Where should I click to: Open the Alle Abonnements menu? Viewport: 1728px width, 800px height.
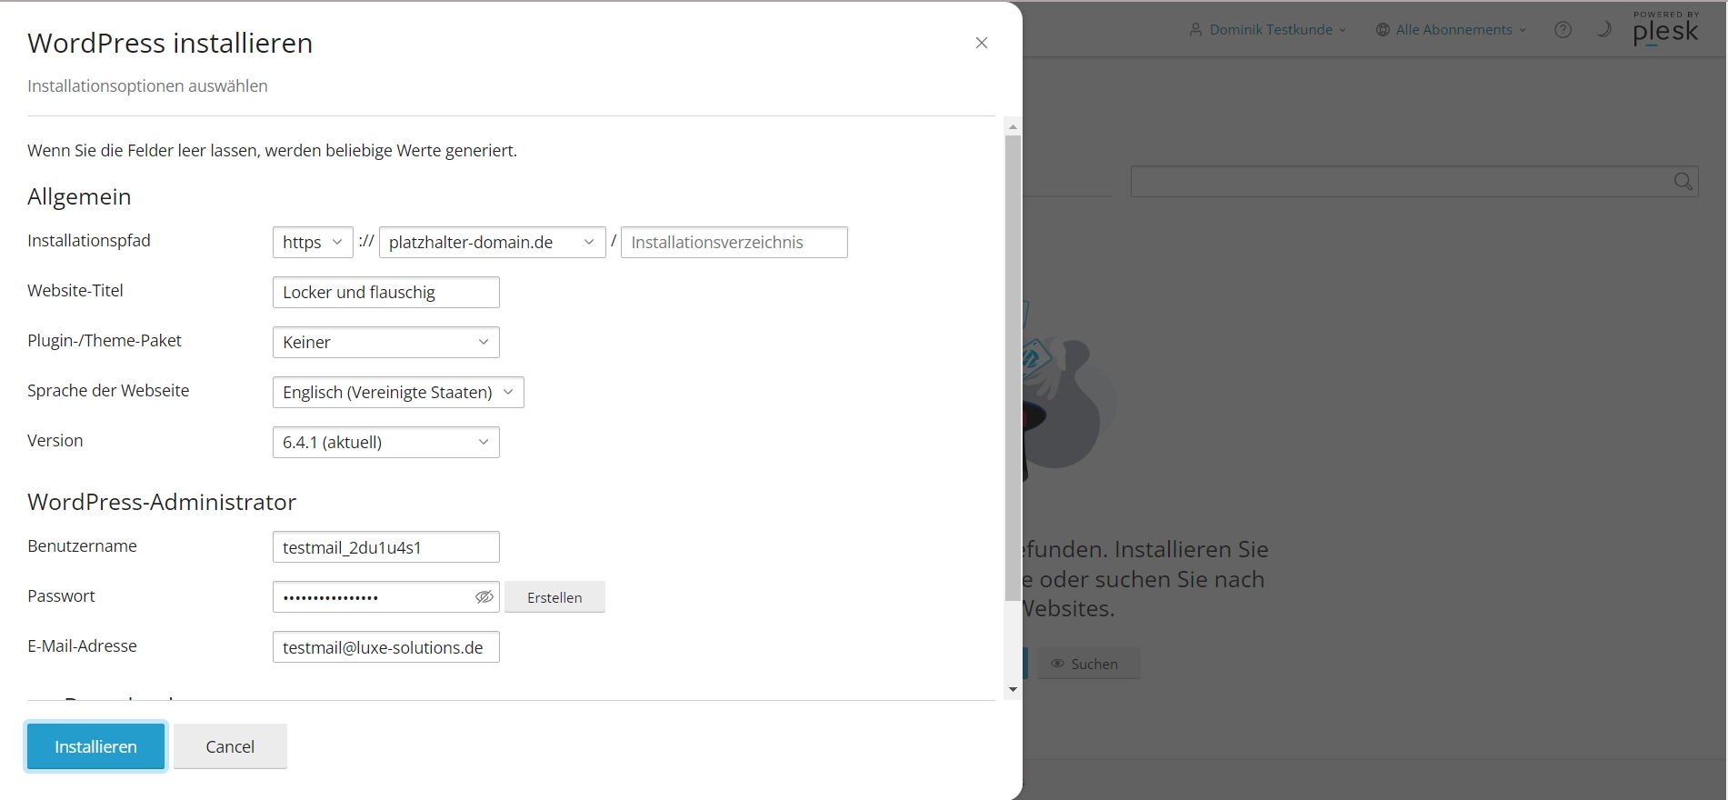coord(1451,30)
